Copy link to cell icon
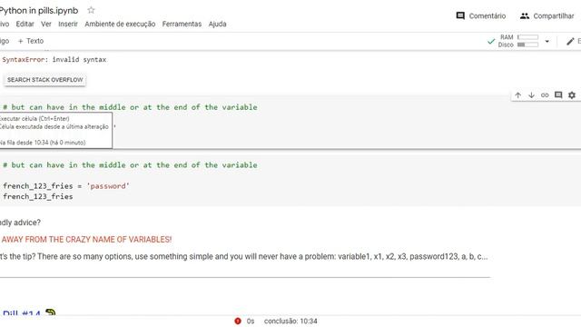Screen dimensions: 581x327 tap(545, 95)
